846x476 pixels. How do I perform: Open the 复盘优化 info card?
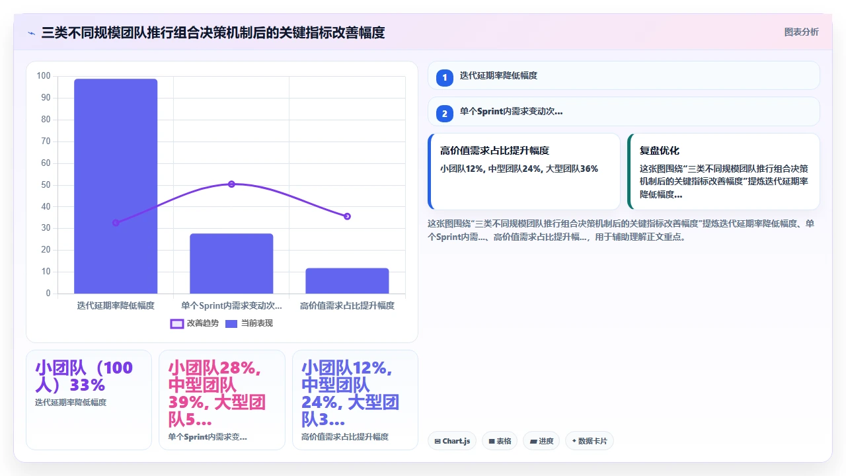click(x=724, y=172)
